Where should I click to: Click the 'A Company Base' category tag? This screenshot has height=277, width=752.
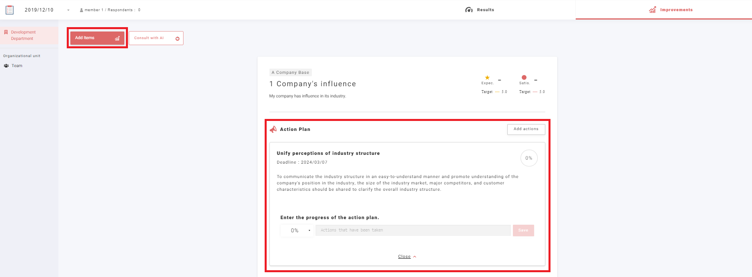(x=290, y=73)
